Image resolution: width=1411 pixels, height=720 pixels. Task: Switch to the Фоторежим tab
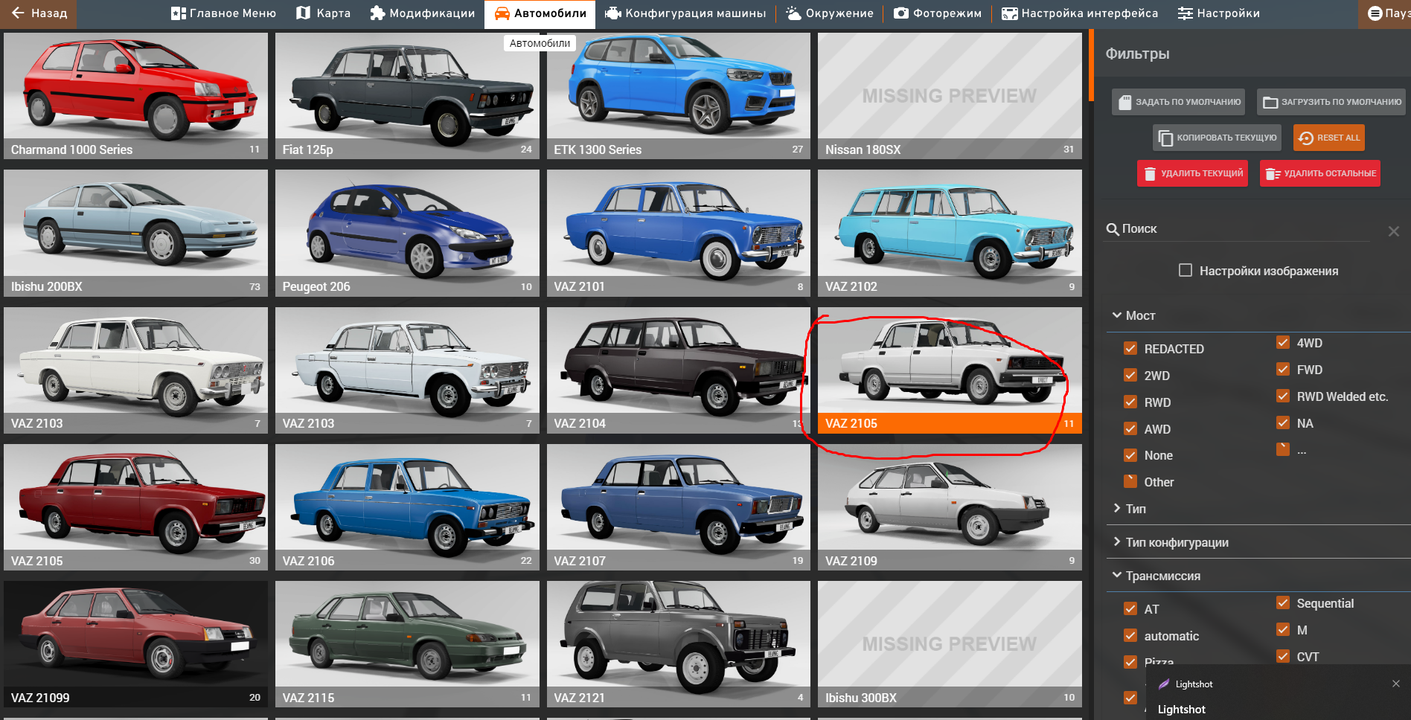(x=938, y=13)
